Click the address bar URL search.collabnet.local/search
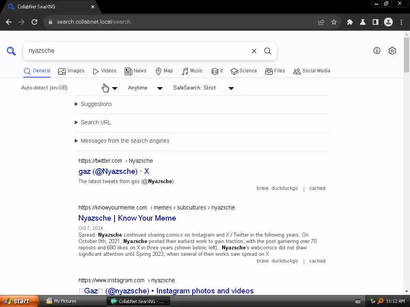The image size is (410, 307). 94,22
